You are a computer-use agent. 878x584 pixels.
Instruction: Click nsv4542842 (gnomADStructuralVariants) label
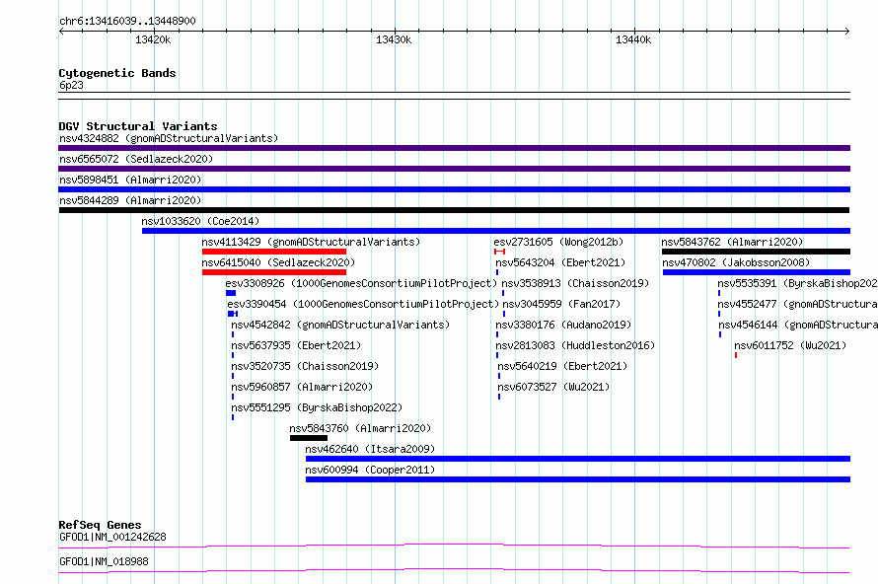pos(340,325)
